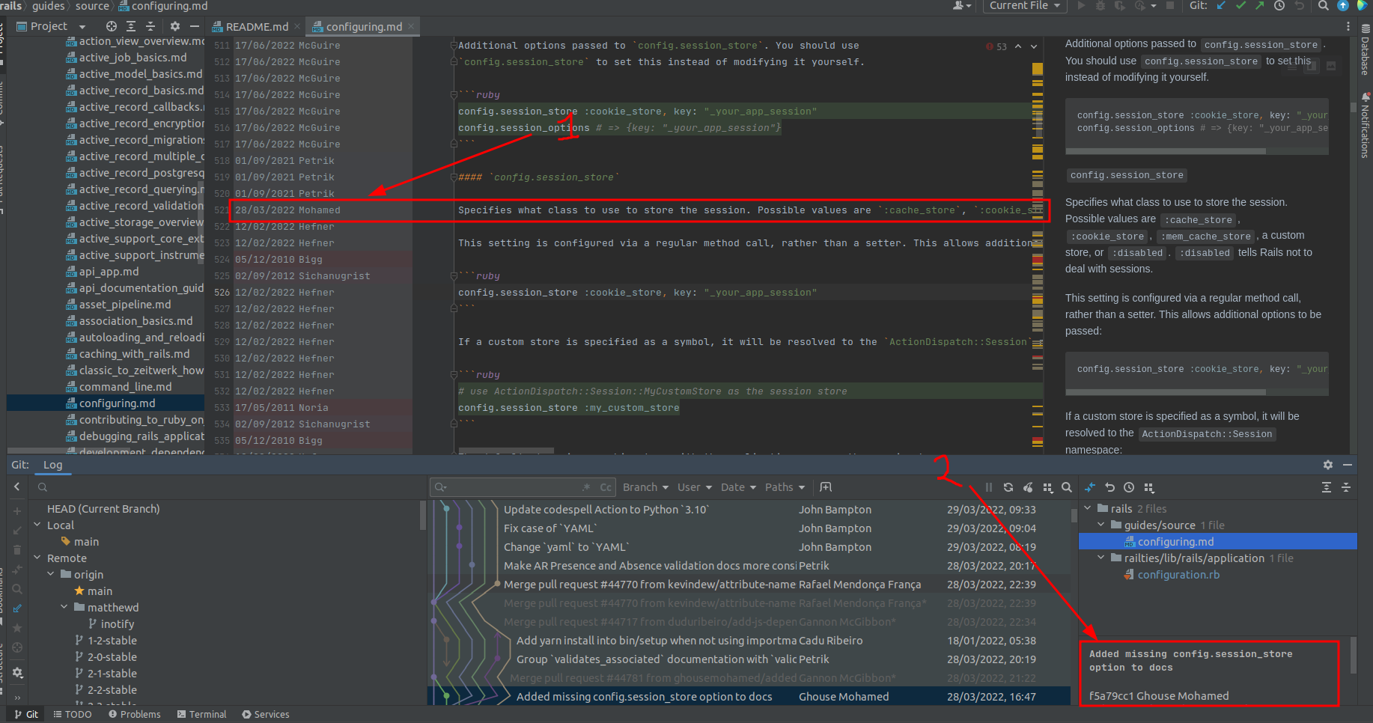Open Branch filter dropdown

(645, 487)
